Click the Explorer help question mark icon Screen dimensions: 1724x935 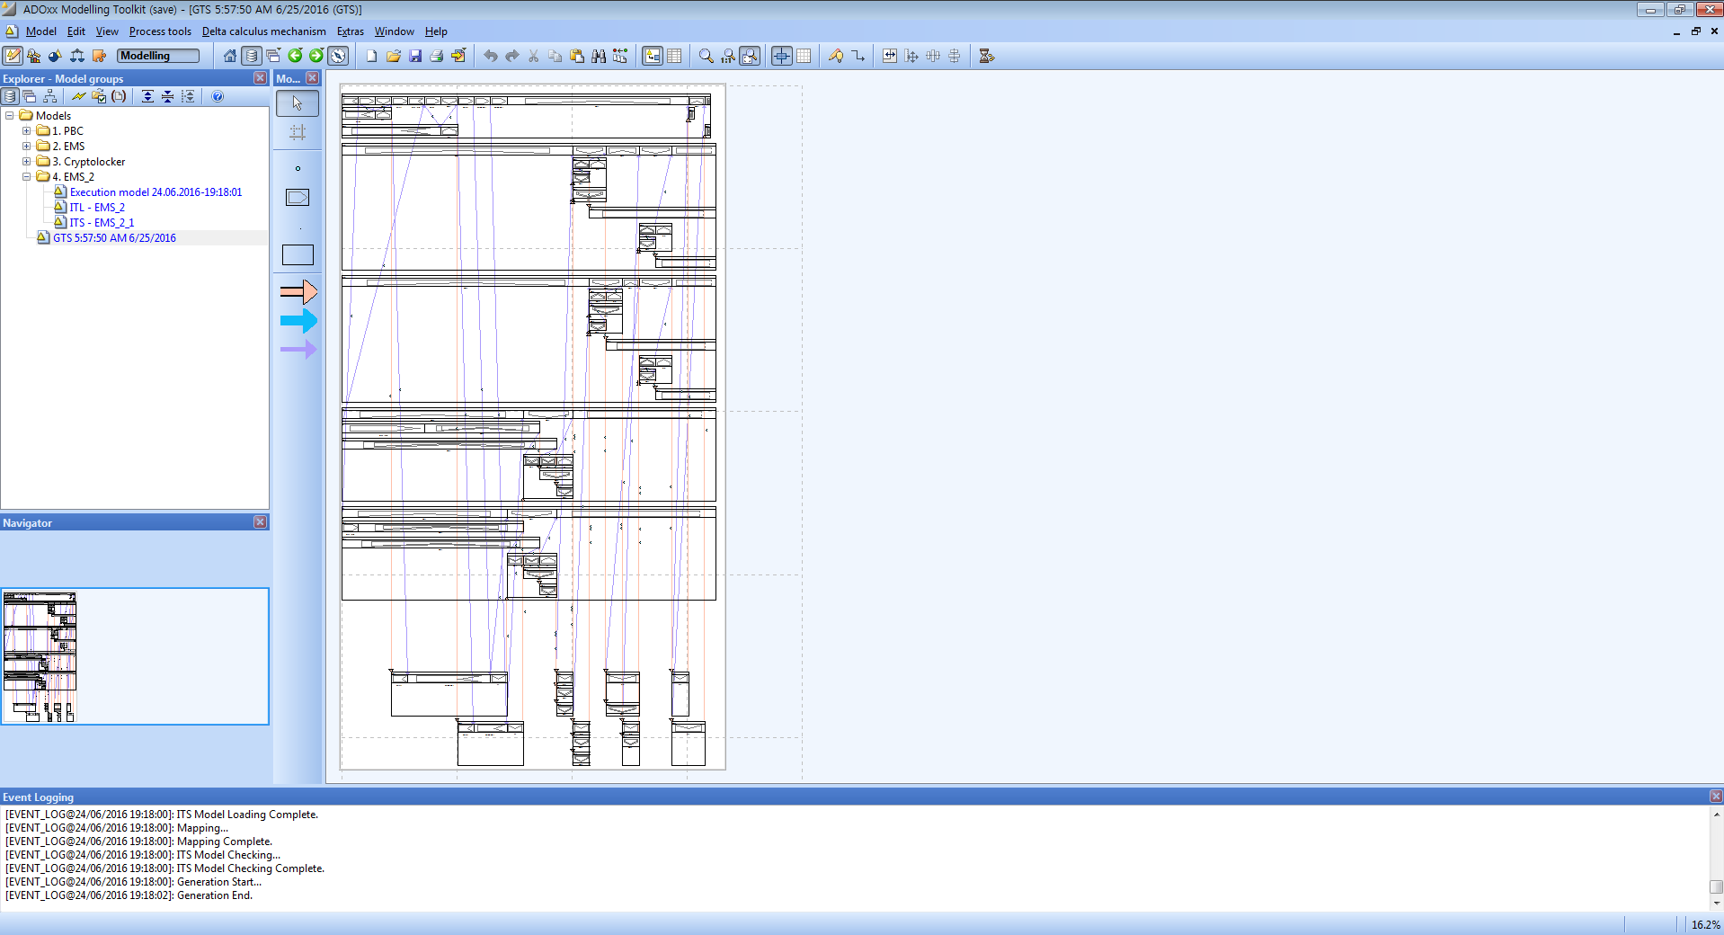click(218, 96)
